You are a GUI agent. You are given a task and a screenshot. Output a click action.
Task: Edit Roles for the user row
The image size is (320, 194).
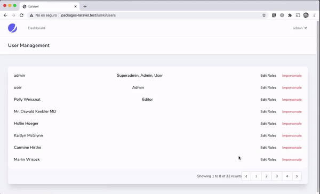tap(268, 87)
